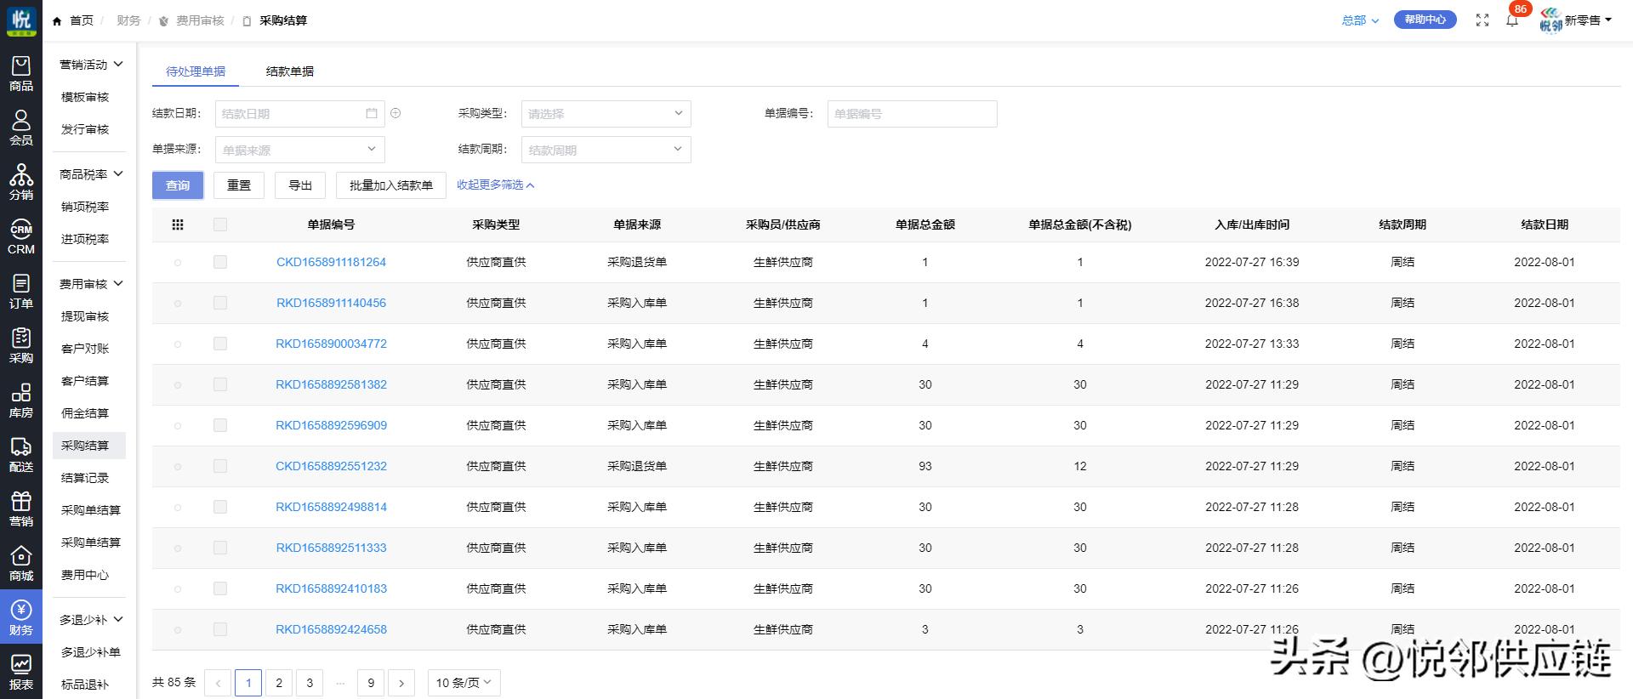
Task: Open the 会员 member module icon
Action: (21, 128)
